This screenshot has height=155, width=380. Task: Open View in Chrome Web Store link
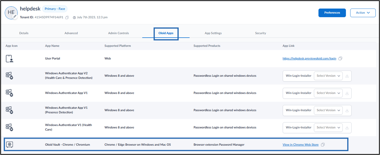tap(301, 145)
